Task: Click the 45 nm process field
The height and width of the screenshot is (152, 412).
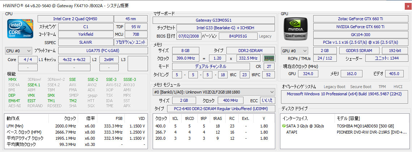Action: pyautogui.click(x=131, y=19)
